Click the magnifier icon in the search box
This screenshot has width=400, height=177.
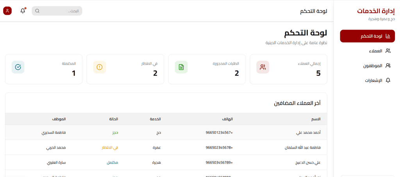point(37,11)
